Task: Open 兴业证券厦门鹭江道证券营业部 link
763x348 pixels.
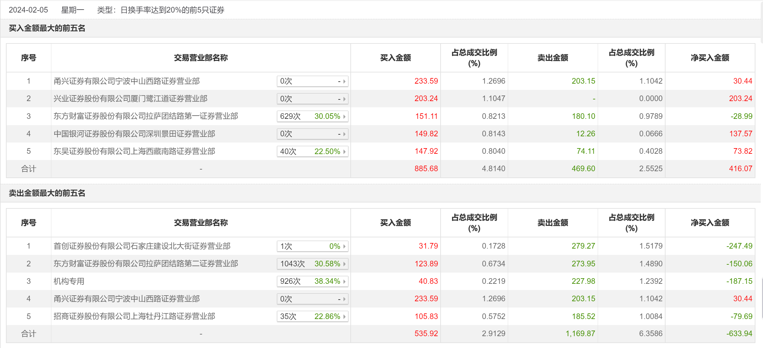Action: click(x=130, y=99)
